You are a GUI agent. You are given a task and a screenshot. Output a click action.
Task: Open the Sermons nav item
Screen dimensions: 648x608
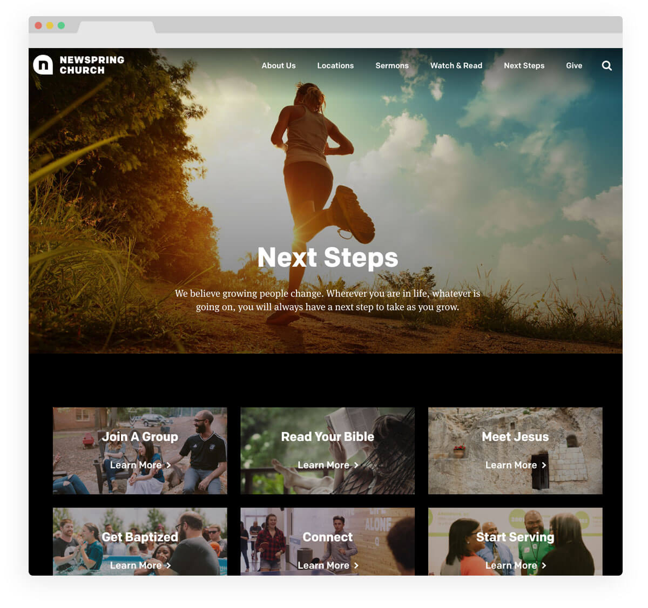(x=391, y=66)
